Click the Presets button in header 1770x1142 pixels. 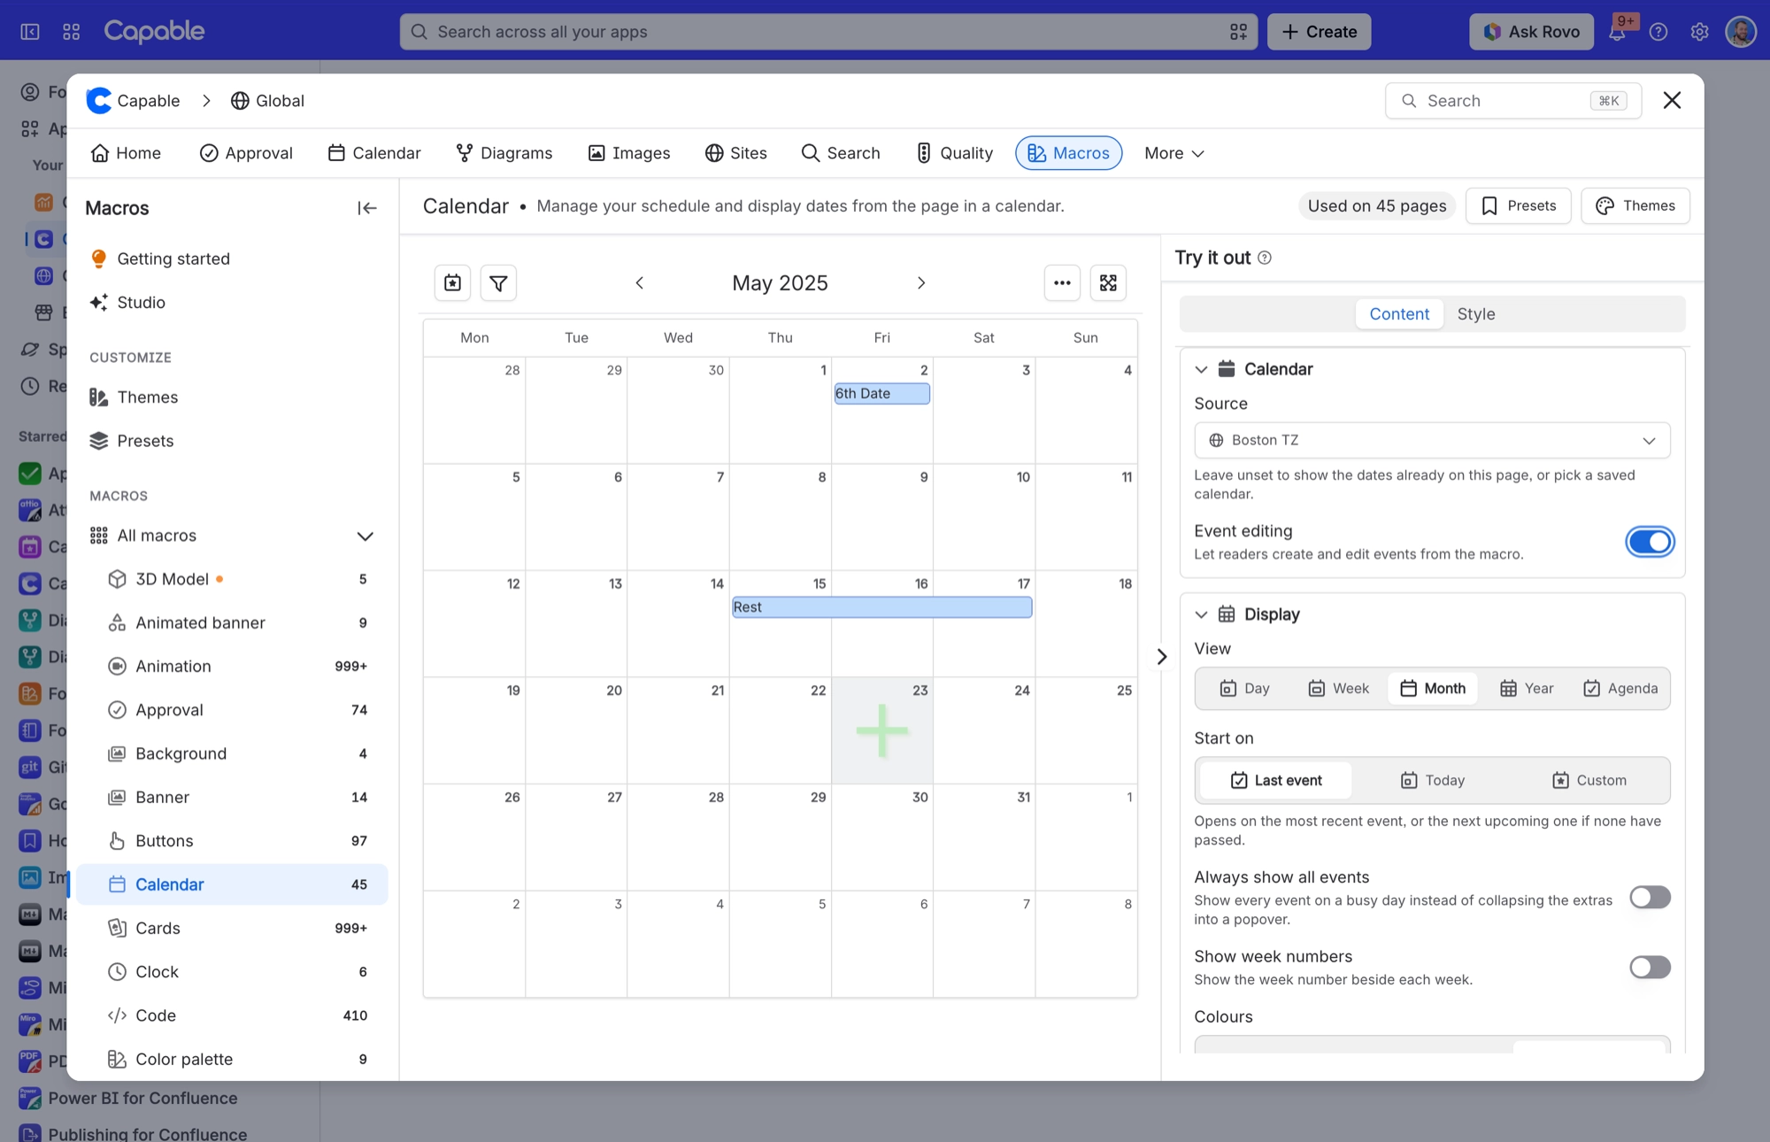point(1518,206)
